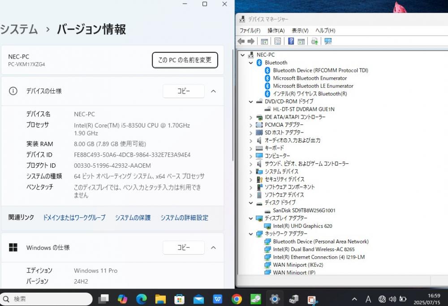
Task: Click the Update driver toolbar icon
Action: pyautogui.click(x=314, y=41)
